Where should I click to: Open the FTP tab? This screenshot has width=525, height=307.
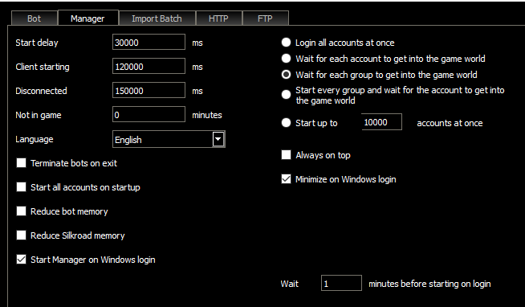pos(265,18)
